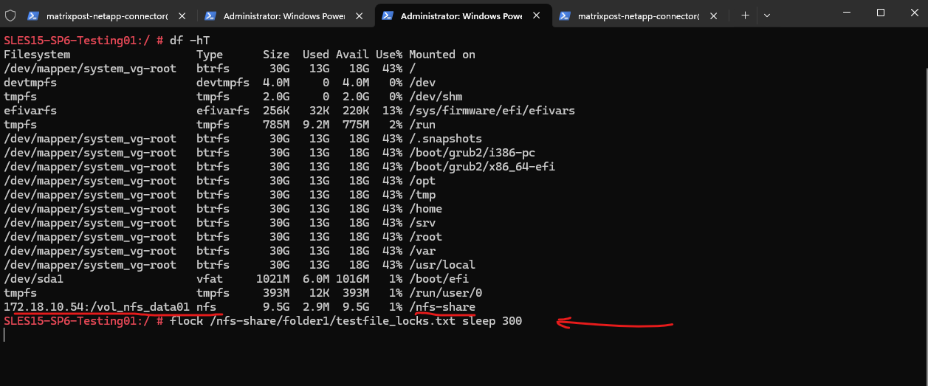
Task: Click '/boot/grub2/x86_64-efi' mount point
Action: (x=482, y=167)
